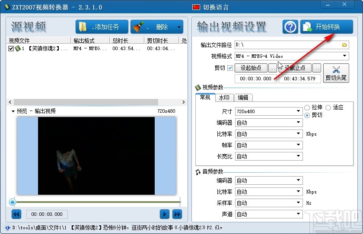Click the 音频参数 music note icon
This screenshot has width=363, height=234.
pyautogui.click(x=198, y=172)
